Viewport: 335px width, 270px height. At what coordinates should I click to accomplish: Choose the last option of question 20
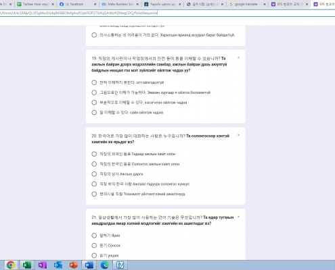[94, 194]
